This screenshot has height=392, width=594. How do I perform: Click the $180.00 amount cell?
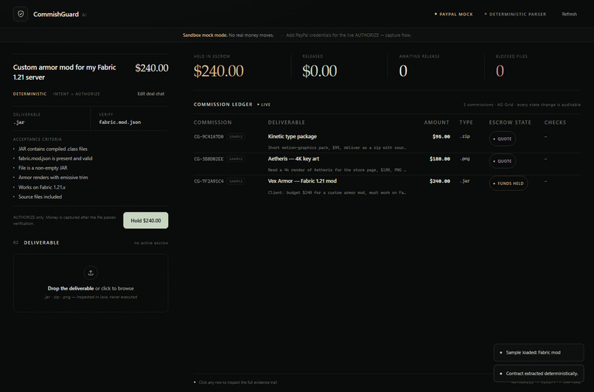pos(440,159)
